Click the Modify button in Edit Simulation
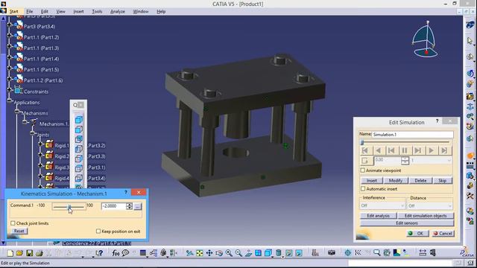The image size is (477, 268). [x=396, y=180]
